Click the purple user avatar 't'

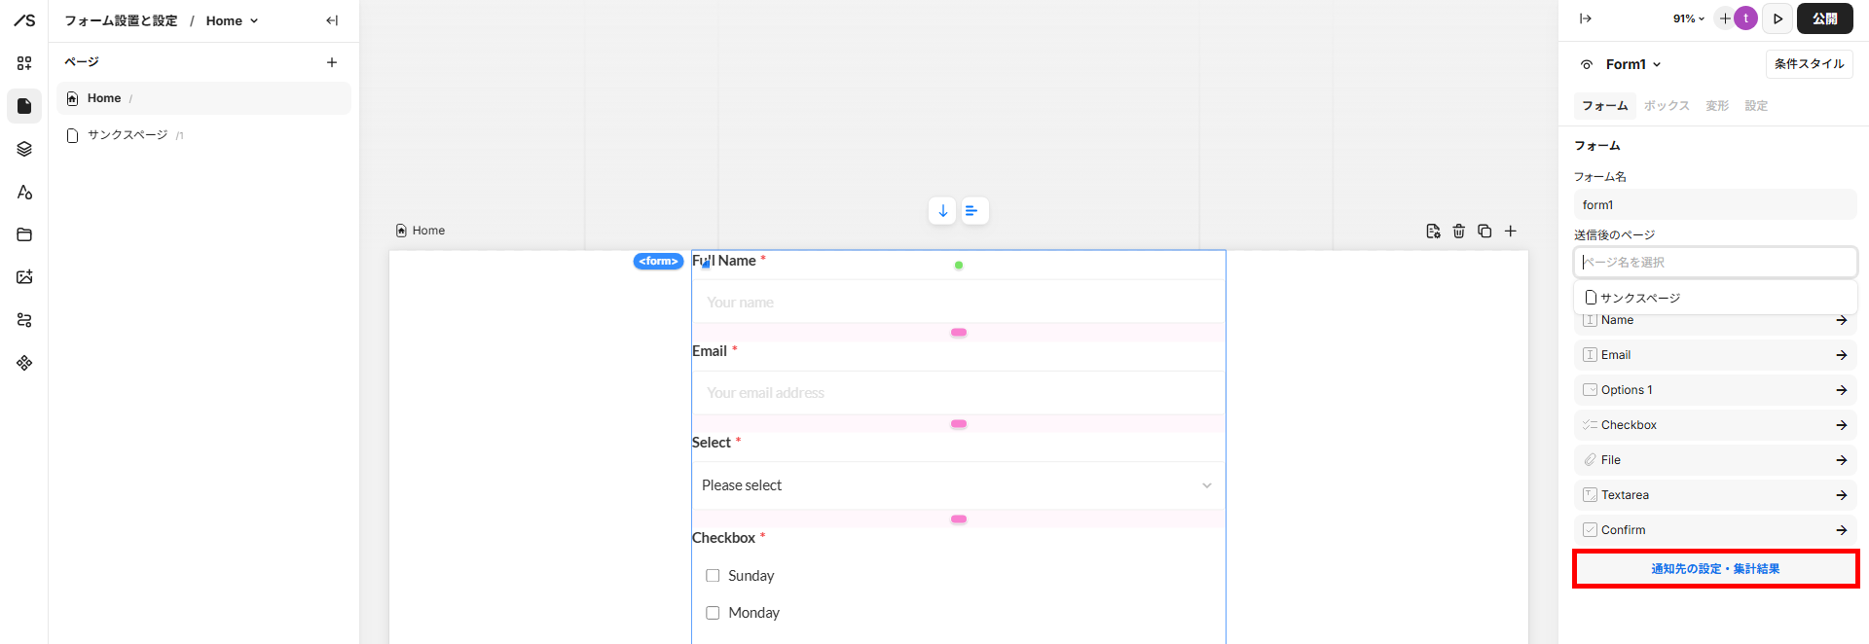pos(1746,18)
